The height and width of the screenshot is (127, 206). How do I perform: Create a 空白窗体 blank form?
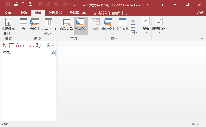click(123, 25)
